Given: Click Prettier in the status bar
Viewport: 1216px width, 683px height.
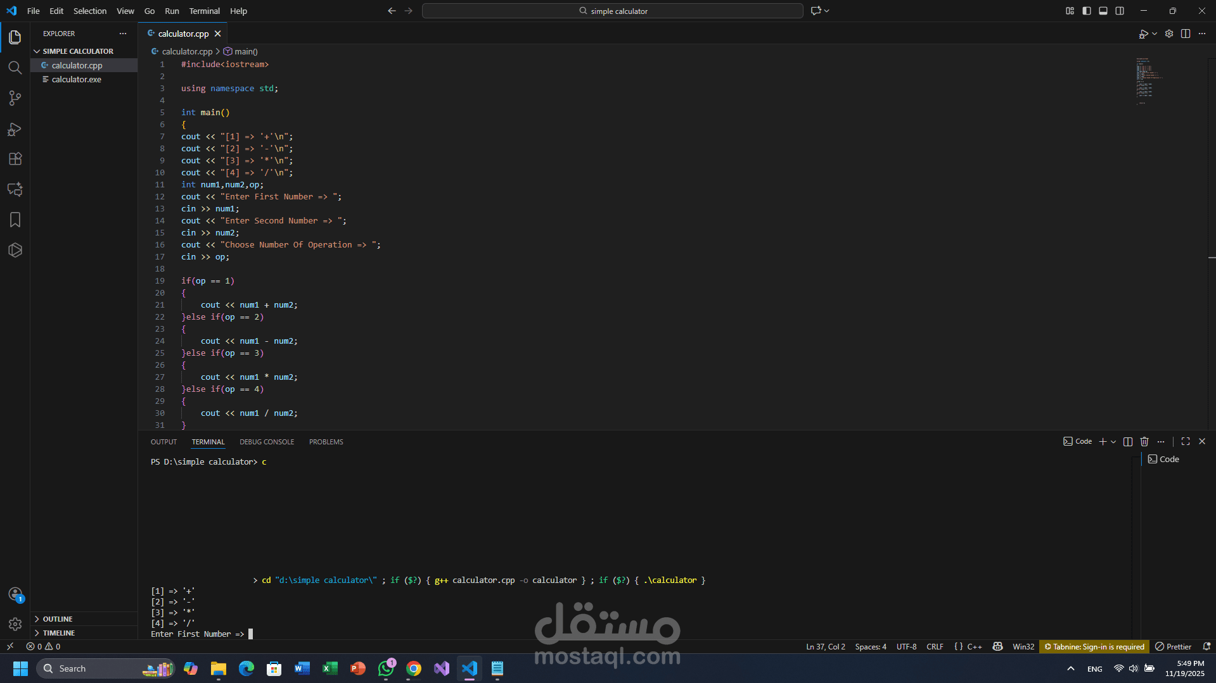Looking at the screenshot, I should (x=1173, y=646).
